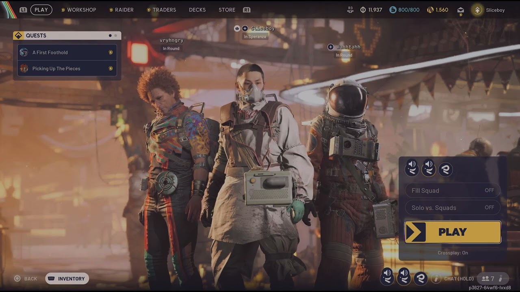Click the coin icon beside 11,937
Screen dimensions: 520x292
pyautogui.click(x=363, y=10)
